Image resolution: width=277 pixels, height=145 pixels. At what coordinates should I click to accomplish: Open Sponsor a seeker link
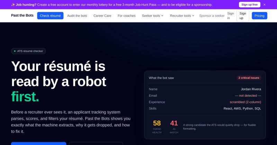pos(212,16)
